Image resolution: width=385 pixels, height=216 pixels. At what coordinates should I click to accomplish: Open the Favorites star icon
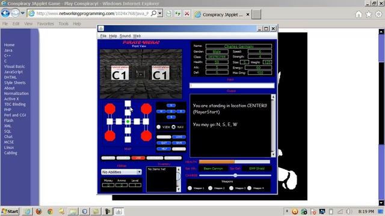pyautogui.click(x=369, y=14)
